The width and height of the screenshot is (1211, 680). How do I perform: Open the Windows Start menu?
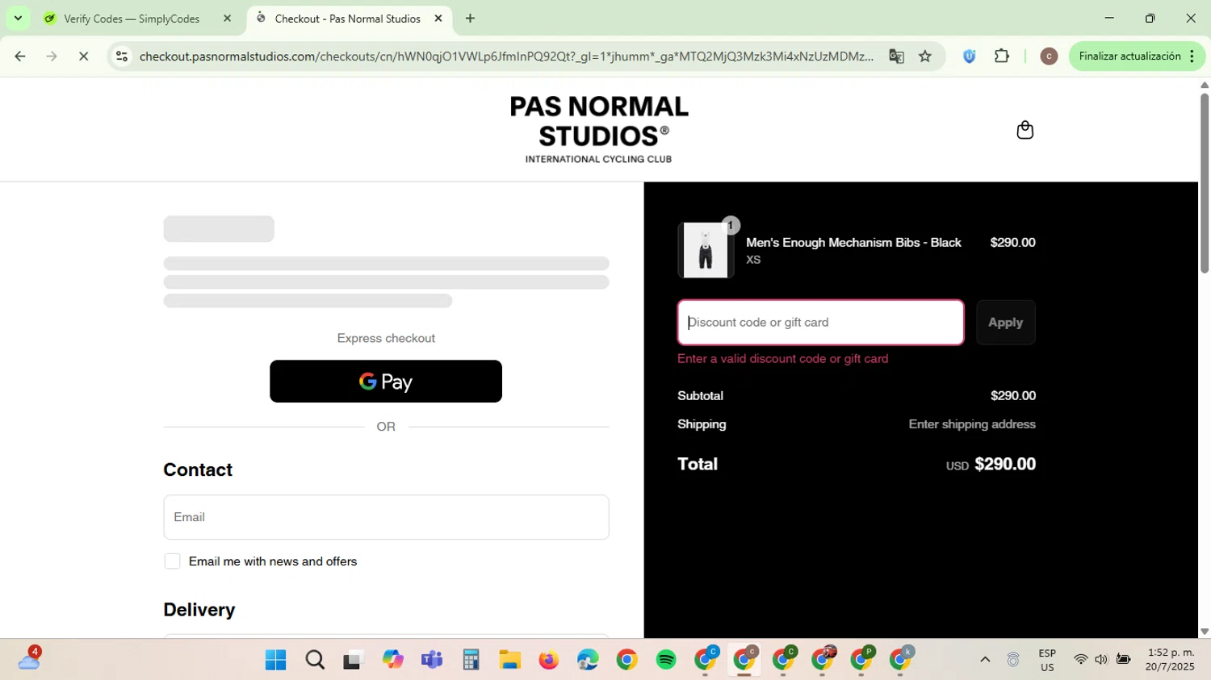tap(275, 661)
